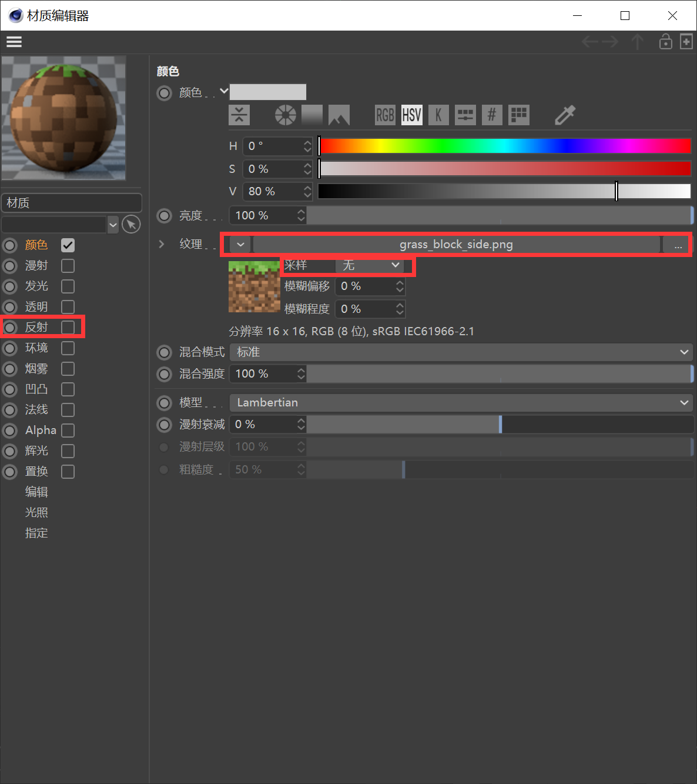Image resolution: width=697 pixels, height=784 pixels.
Task: Click the animation dot next to 模型
Action: (x=164, y=403)
